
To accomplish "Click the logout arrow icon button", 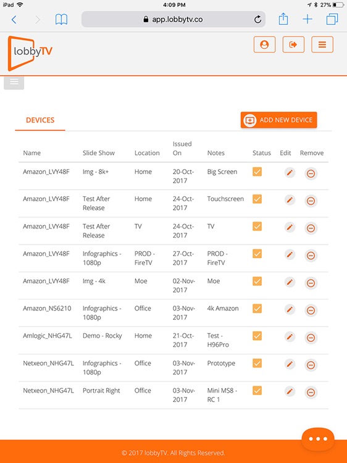I will click(x=293, y=44).
